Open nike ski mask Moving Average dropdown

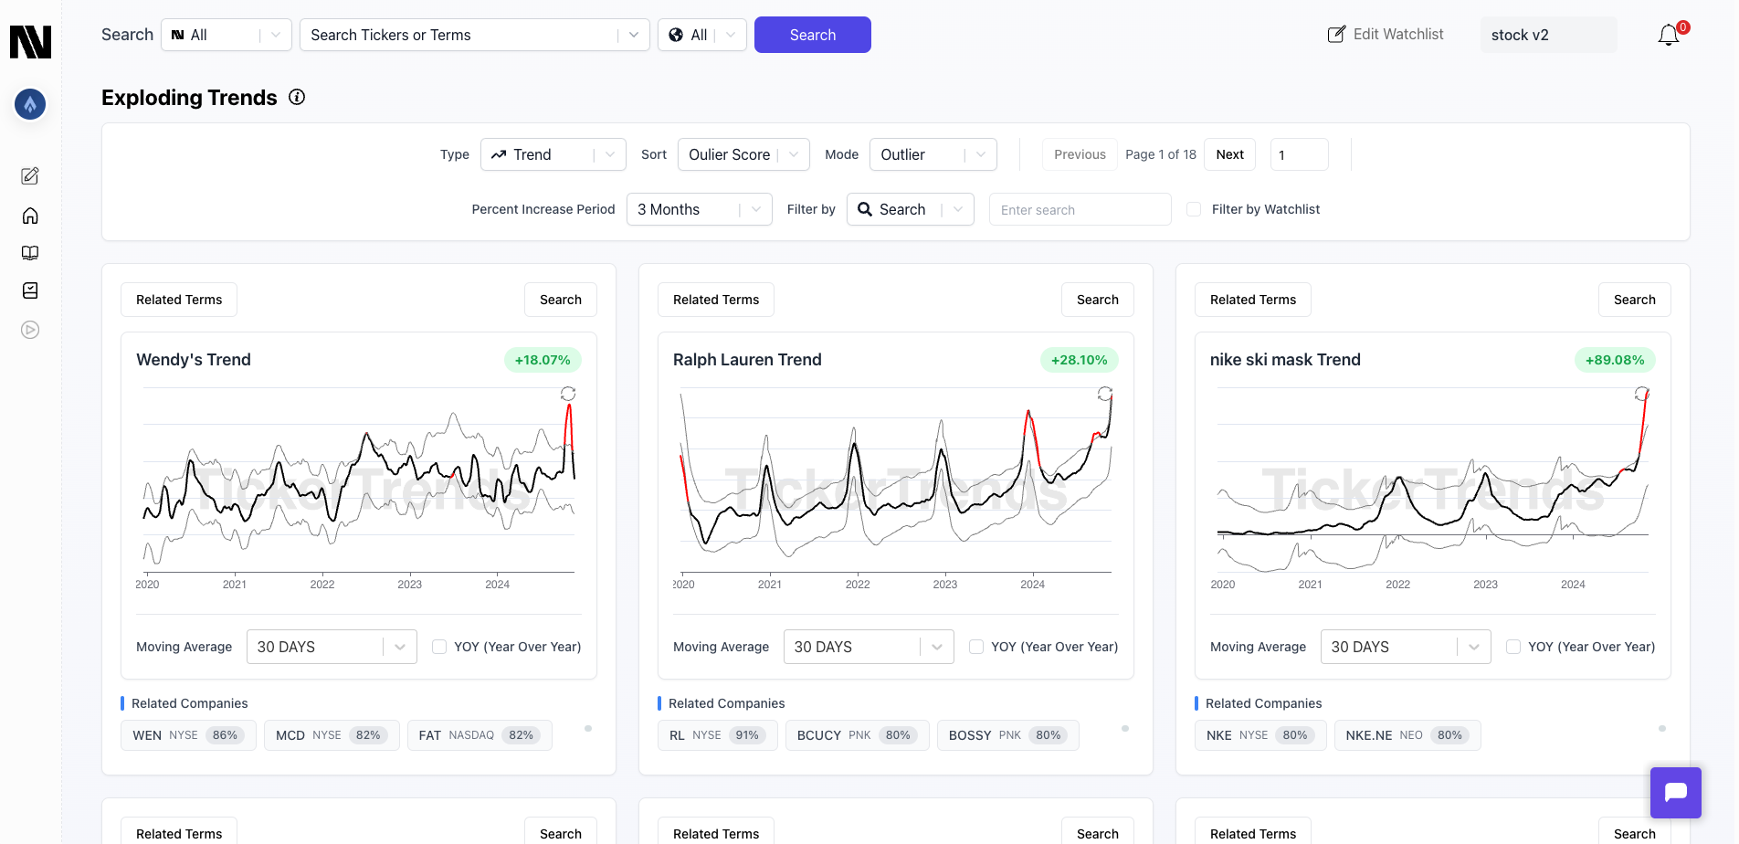click(1406, 647)
